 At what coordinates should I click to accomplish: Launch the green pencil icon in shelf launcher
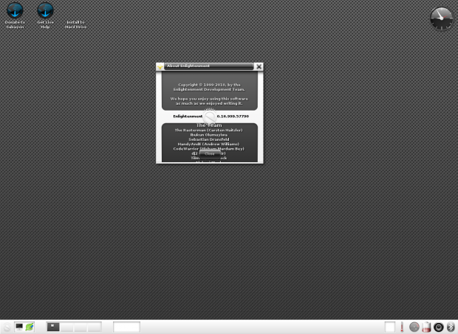[30, 327]
